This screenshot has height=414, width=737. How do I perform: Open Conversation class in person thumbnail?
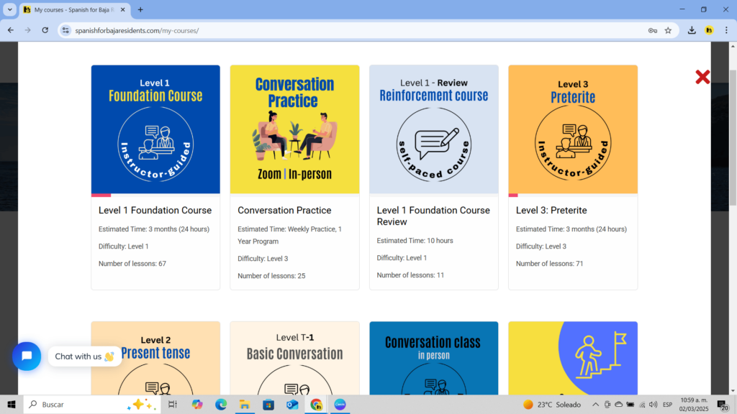pyautogui.click(x=434, y=358)
